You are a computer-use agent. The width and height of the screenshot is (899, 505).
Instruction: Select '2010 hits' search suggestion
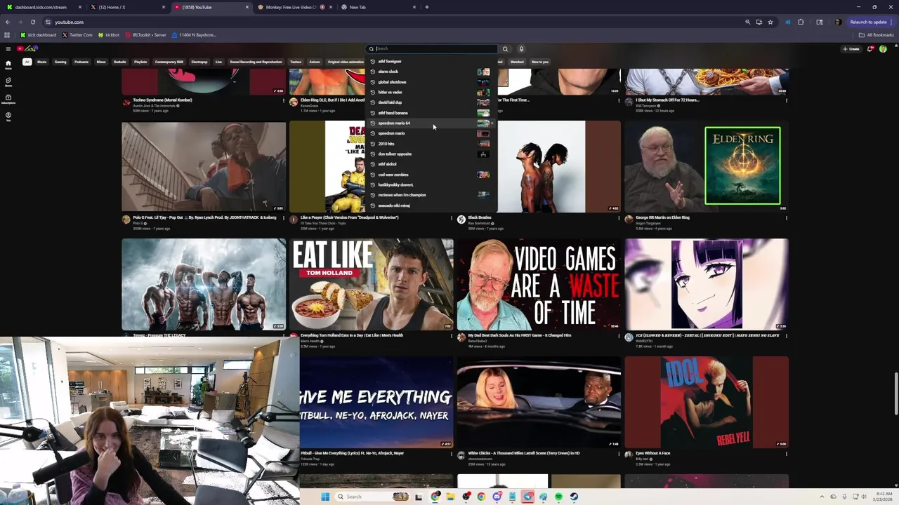(x=431, y=144)
